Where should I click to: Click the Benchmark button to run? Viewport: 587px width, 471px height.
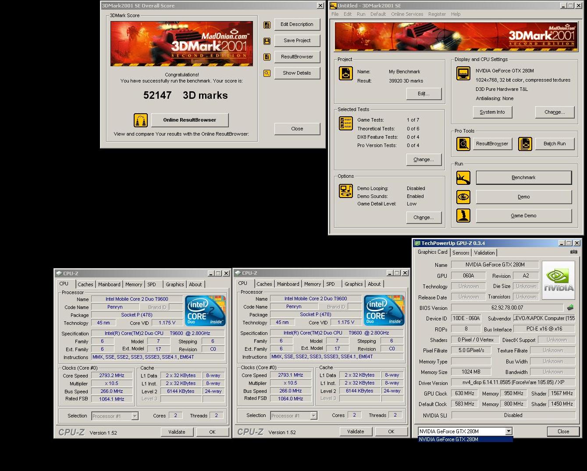pos(524,178)
